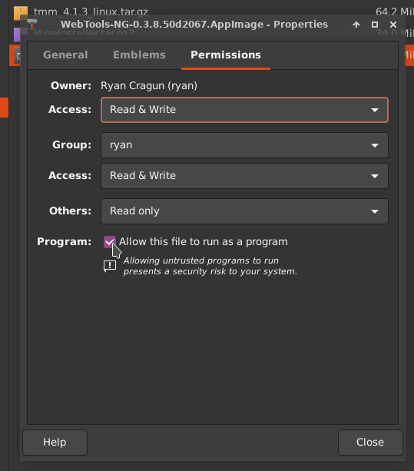Viewport: 414px width, 471px height.
Task: Click the AppImage window title icon
Action: tap(32, 24)
